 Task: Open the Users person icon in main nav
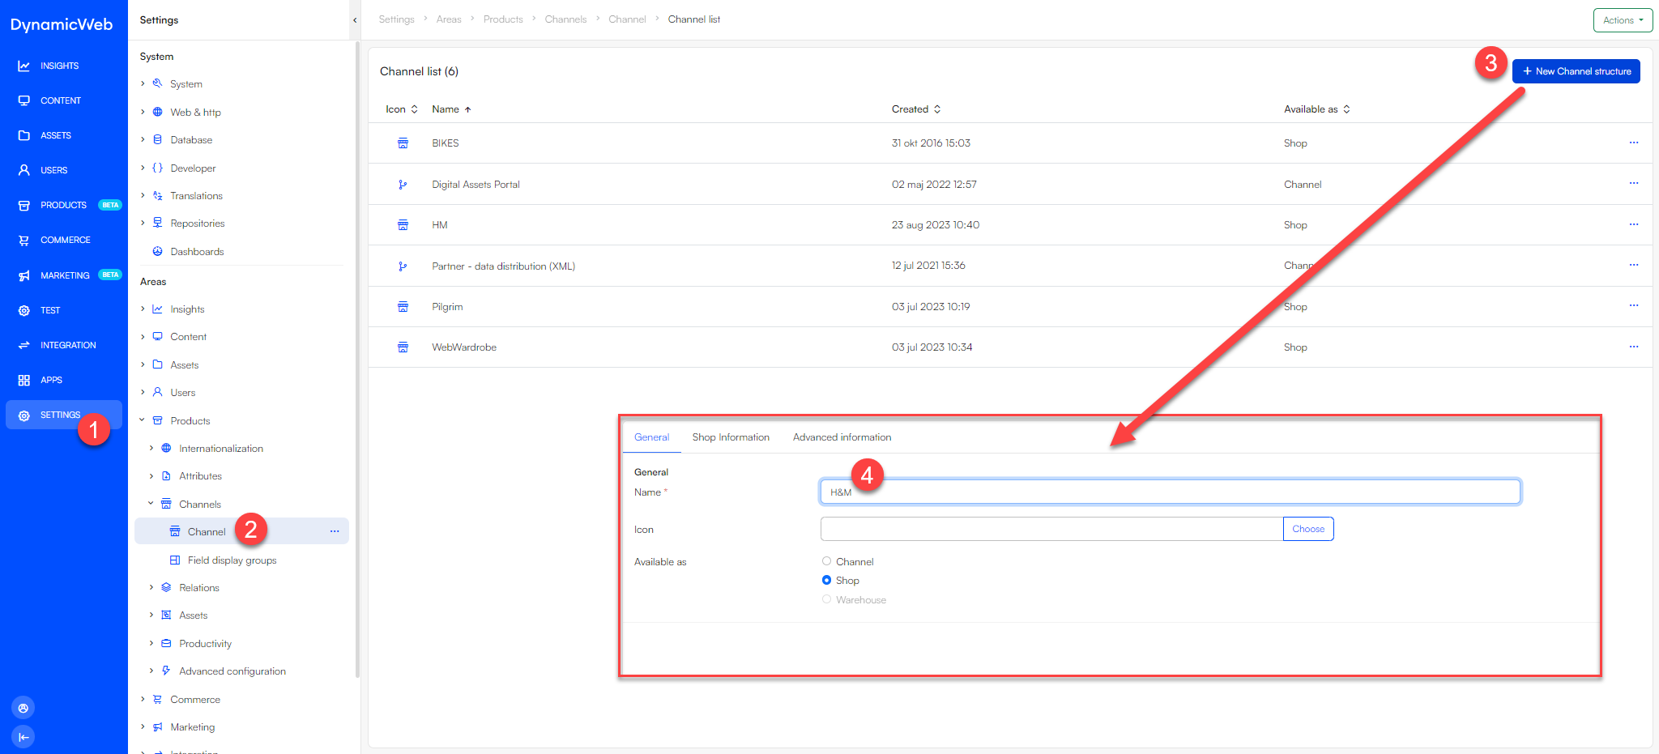(x=24, y=170)
